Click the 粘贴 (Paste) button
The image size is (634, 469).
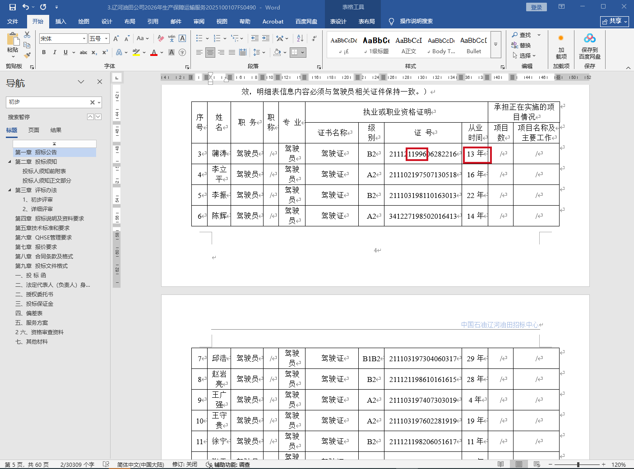13,45
